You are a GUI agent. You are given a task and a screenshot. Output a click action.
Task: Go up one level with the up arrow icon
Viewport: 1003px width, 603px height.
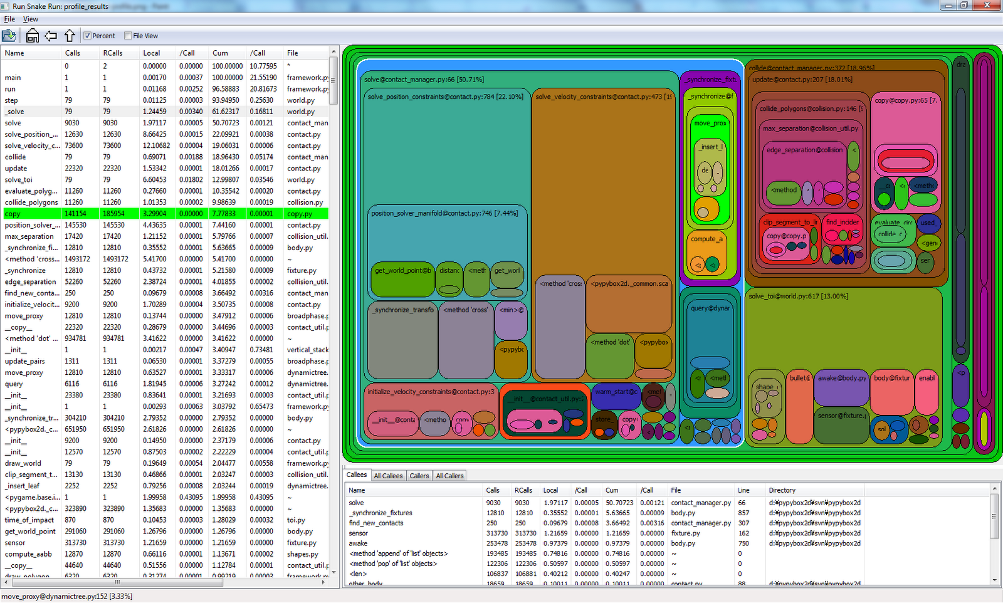[69, 36]
